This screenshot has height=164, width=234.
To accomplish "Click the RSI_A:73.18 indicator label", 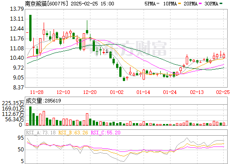I will tap(40, 133).
